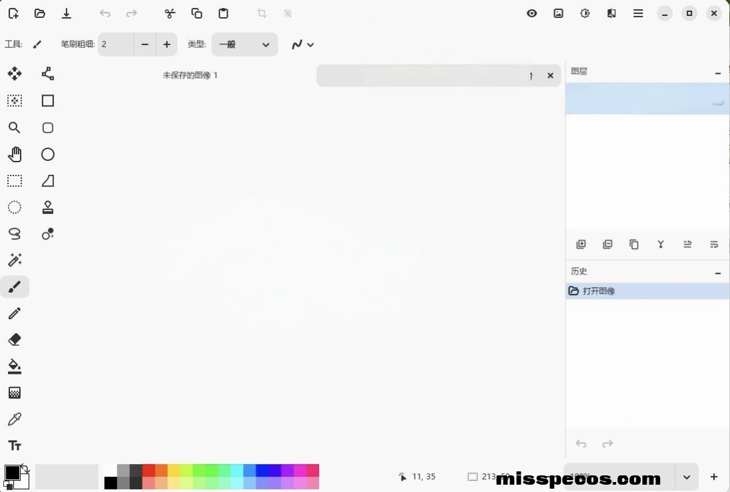Viewport: 730px width, 492px height.
Task: Click the add new layer icon
Action: (x=581, y=245)
